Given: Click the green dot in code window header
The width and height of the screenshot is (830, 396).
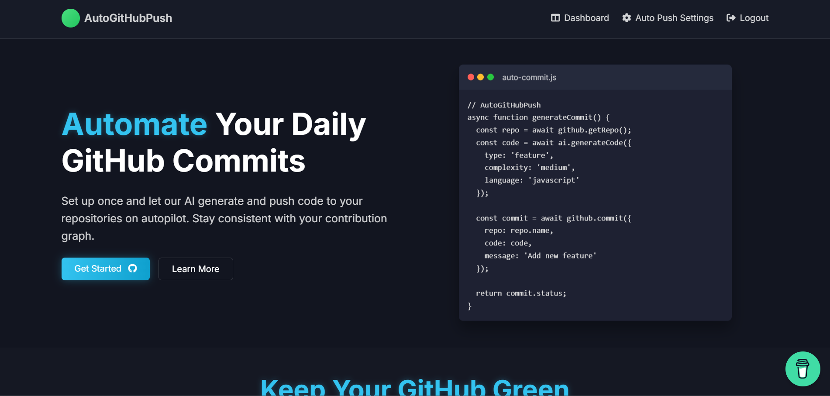Looking at the screenshot, I should [490, 77].
